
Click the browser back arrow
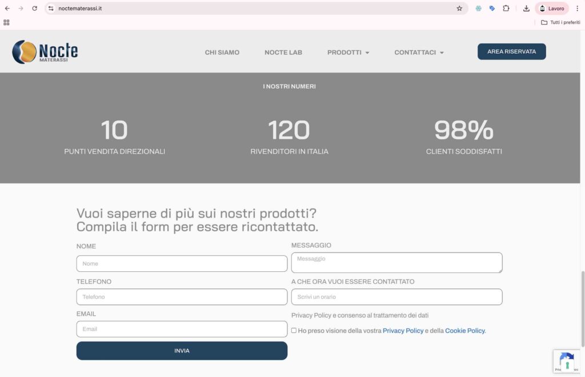coord(7,9)
